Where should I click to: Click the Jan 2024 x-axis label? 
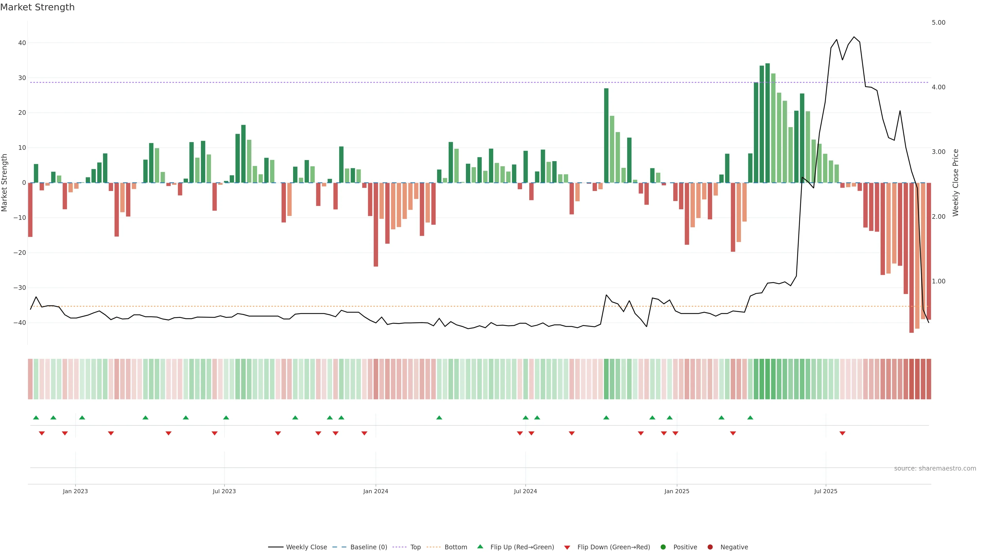[376, 491]
